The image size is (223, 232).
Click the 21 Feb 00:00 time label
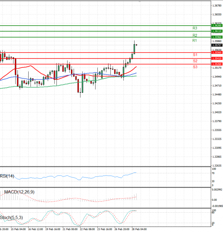pyautogui.click(x=70, y=229)
